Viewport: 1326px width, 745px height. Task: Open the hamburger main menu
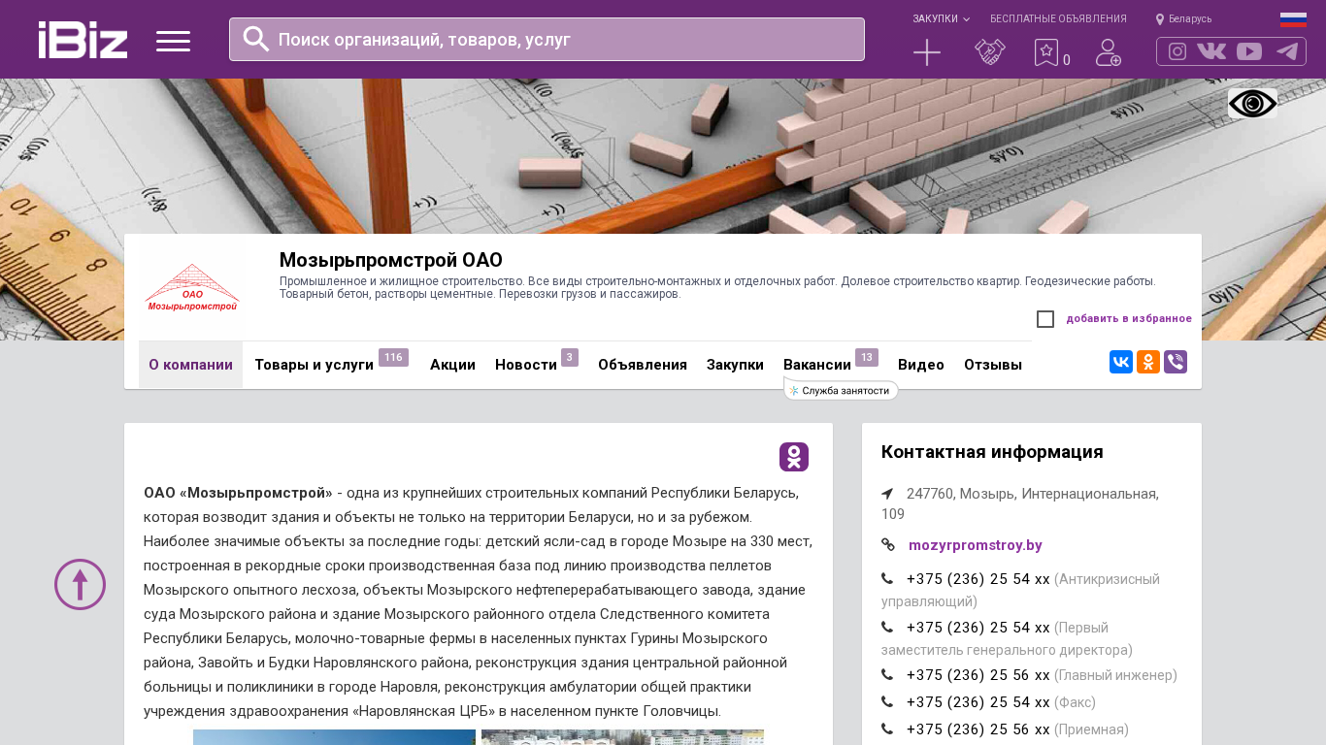point(173,41)
